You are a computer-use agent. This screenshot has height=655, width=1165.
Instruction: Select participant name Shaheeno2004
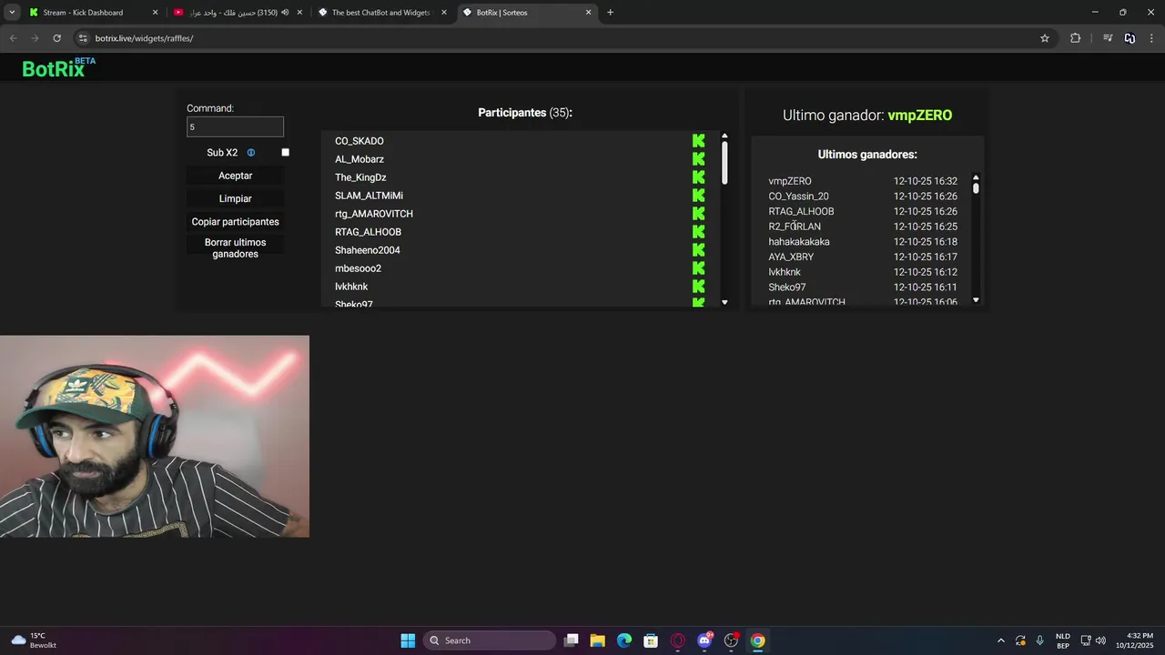(x=368, y=250)
